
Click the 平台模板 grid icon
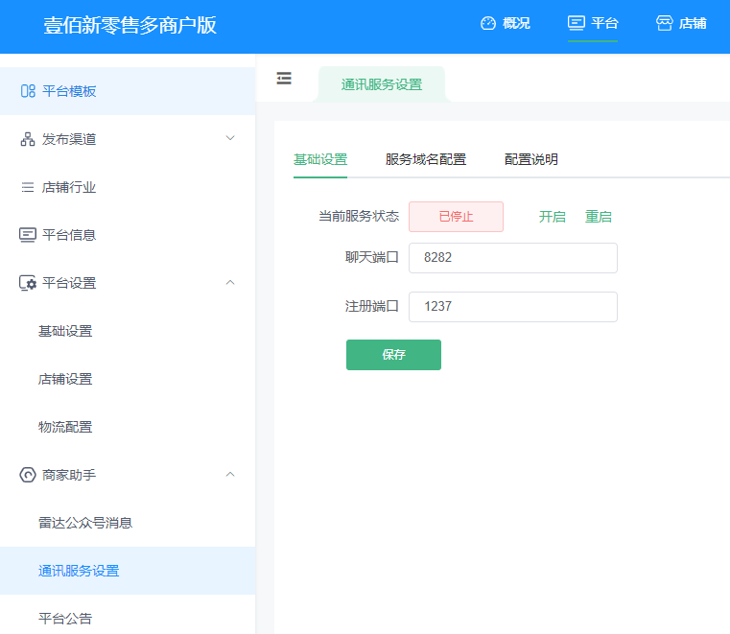[x=28, y=91]
